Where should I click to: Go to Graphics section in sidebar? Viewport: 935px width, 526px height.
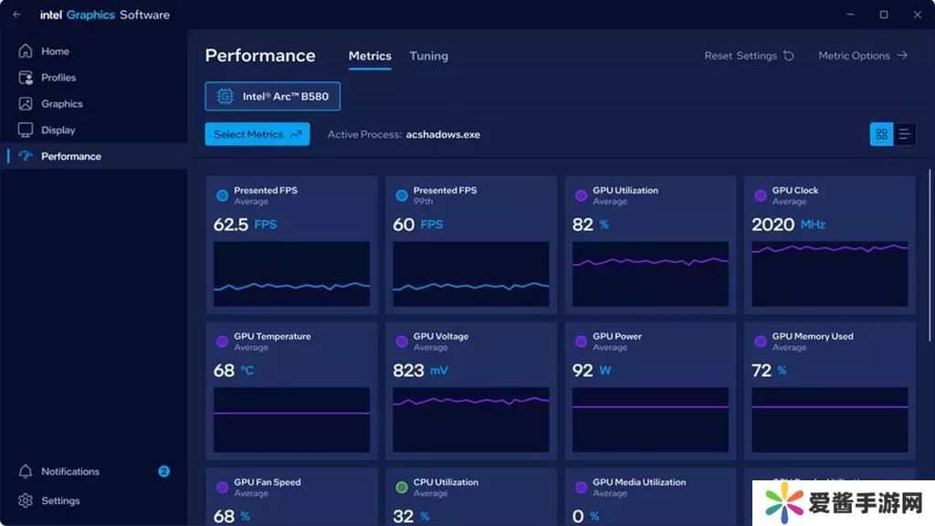click(x=61, y=104)
